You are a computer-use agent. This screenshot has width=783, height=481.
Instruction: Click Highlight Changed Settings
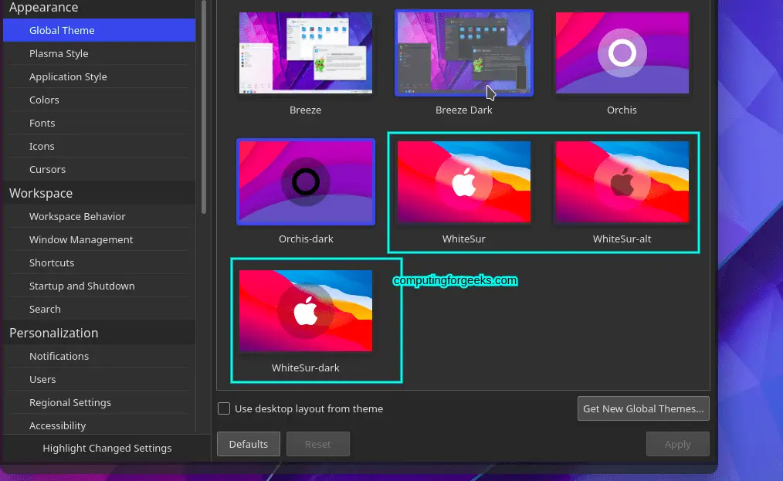[107, 448]
